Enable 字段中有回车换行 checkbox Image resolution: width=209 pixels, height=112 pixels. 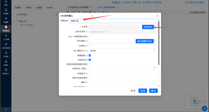coord(90,78)
